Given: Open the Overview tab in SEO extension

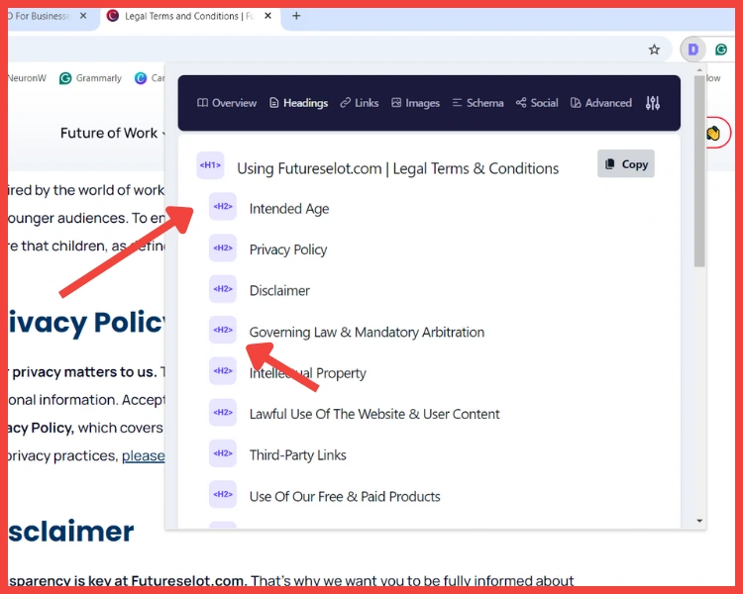Looking at the screenshot, I should (x=227, y=103).
